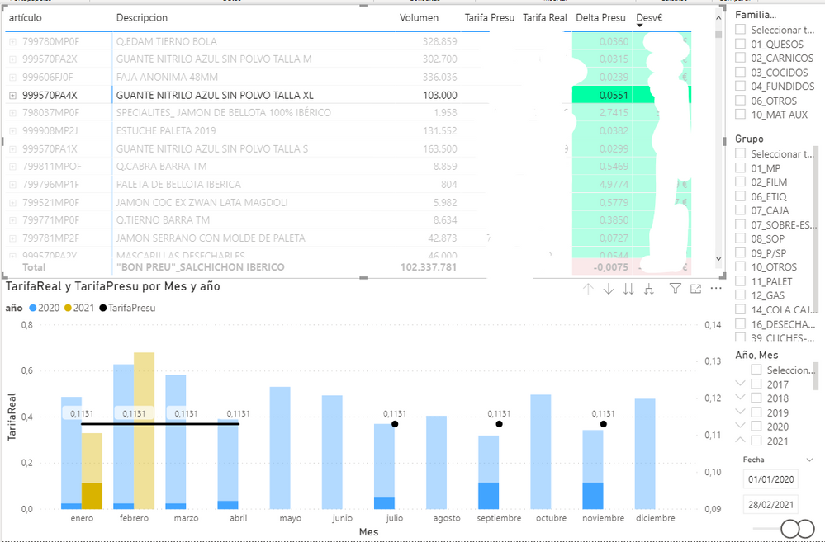
Task: Open the Fecha slicer dropdown chevron
Action: click(809, 460)
